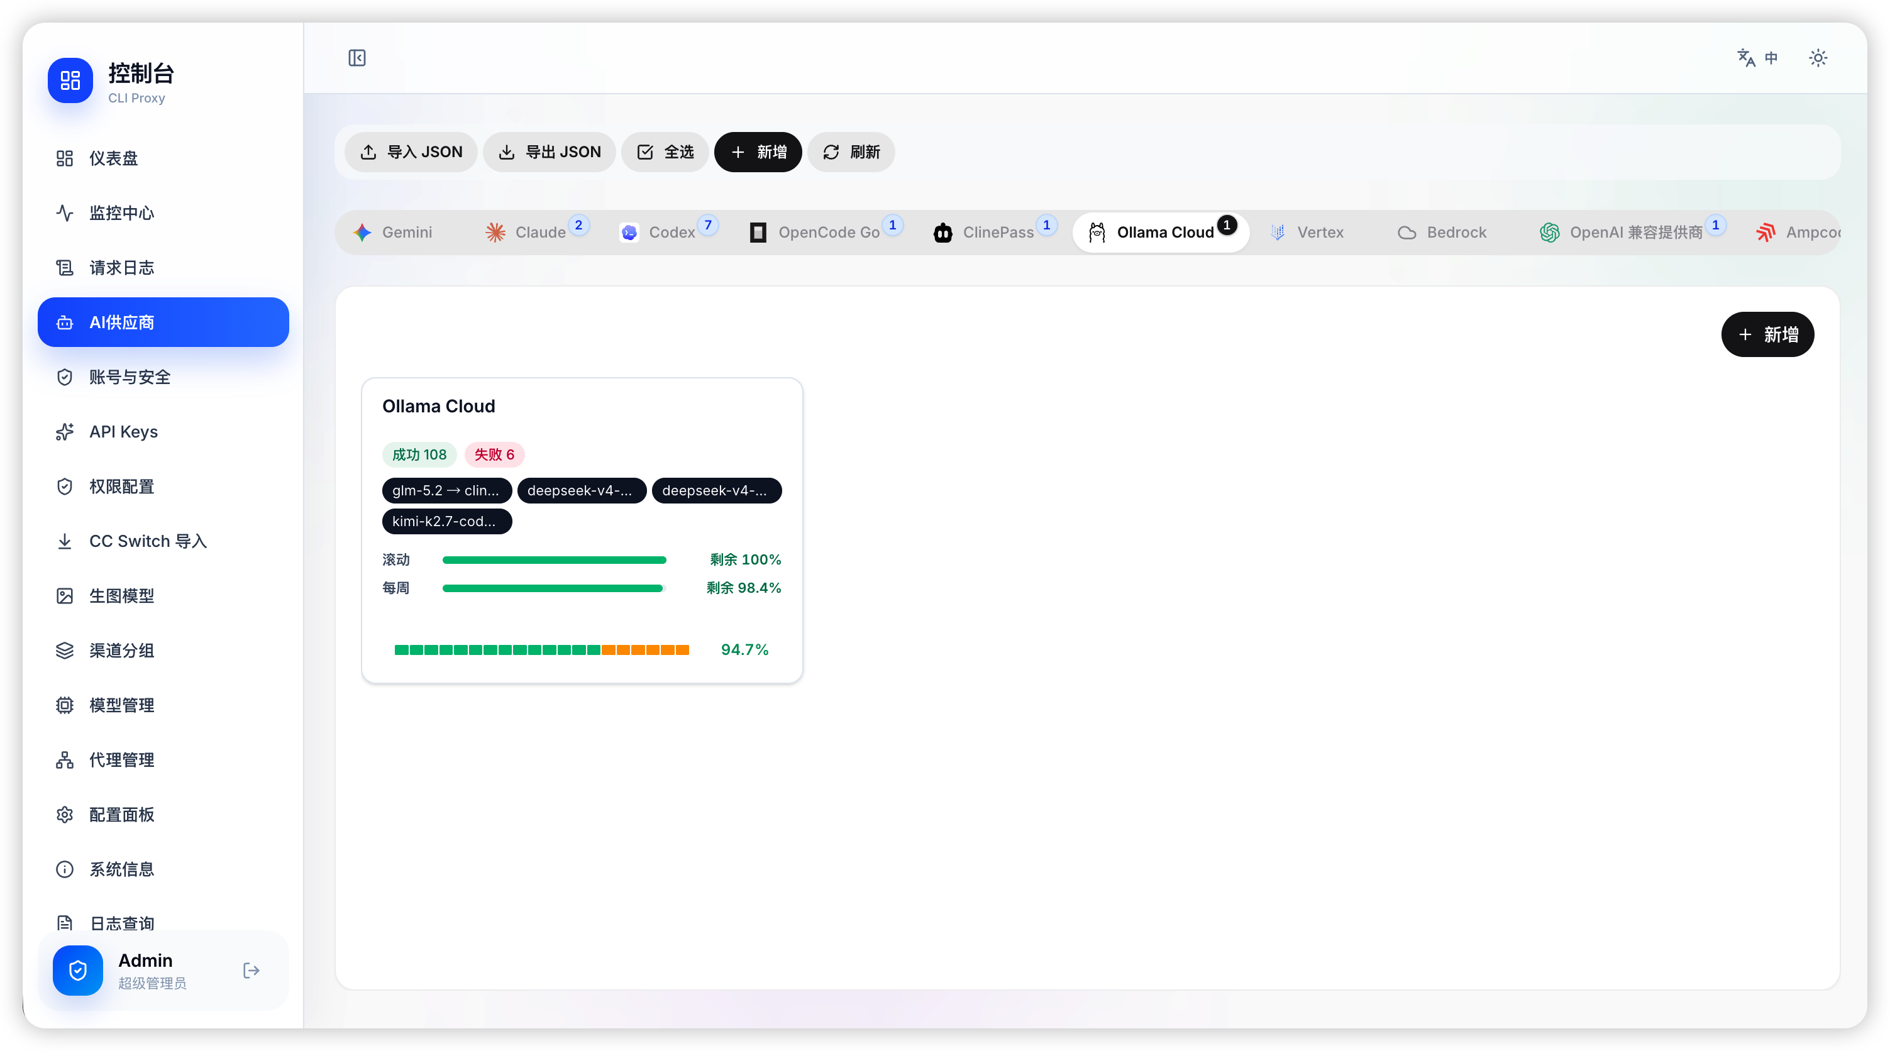The width and height of the screenshot is (1890, 1051).
Task: Click the 94.7% success rate value
Action: tap(744, 650)
